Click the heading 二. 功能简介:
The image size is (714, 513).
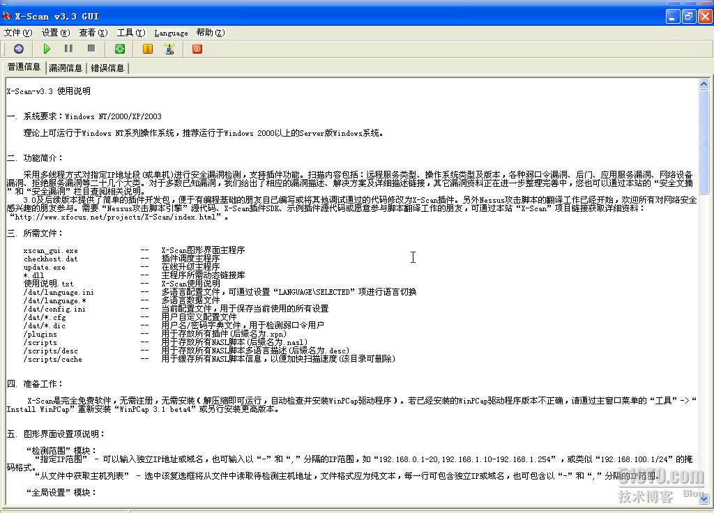(x=35, y=158)
